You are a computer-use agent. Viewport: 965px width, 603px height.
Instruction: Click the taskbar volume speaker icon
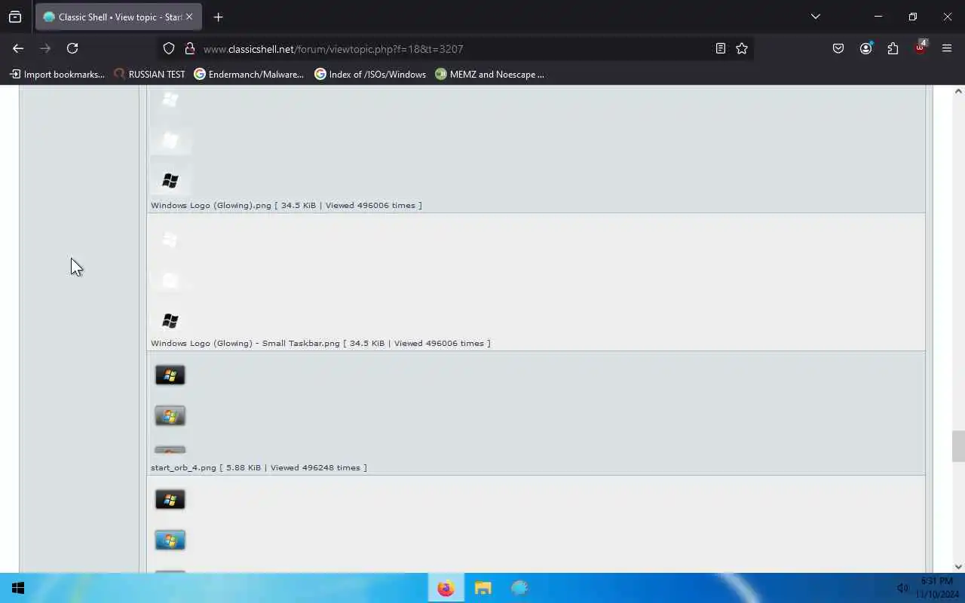(902, 588)
